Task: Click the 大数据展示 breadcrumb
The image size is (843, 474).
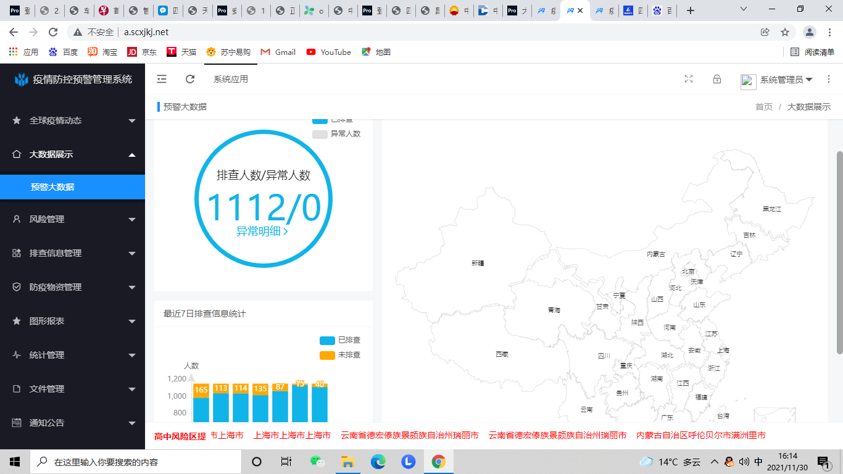Action: click(x=809, y=107)
